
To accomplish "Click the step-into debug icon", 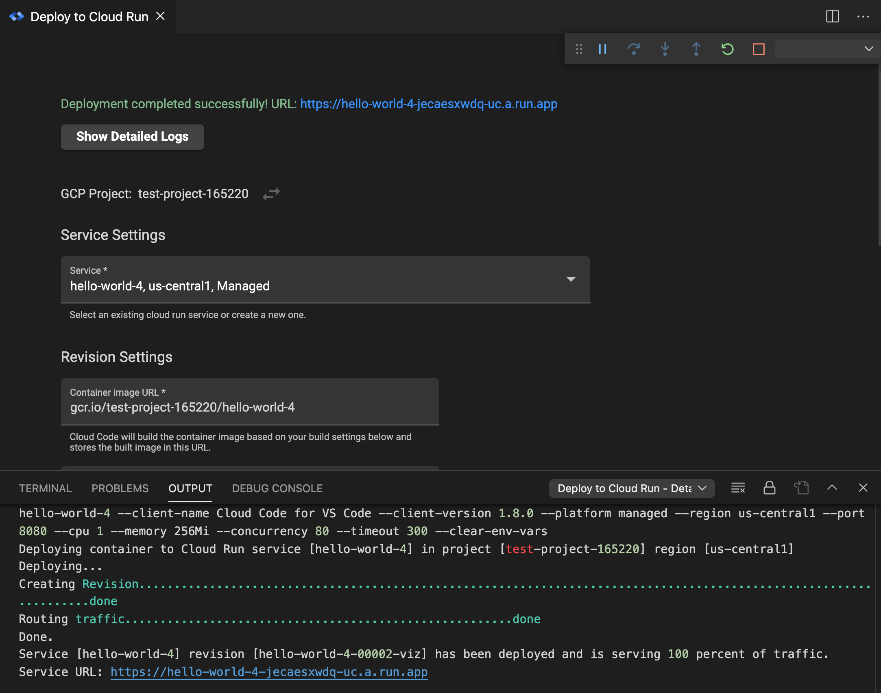I will click(664, 48).
